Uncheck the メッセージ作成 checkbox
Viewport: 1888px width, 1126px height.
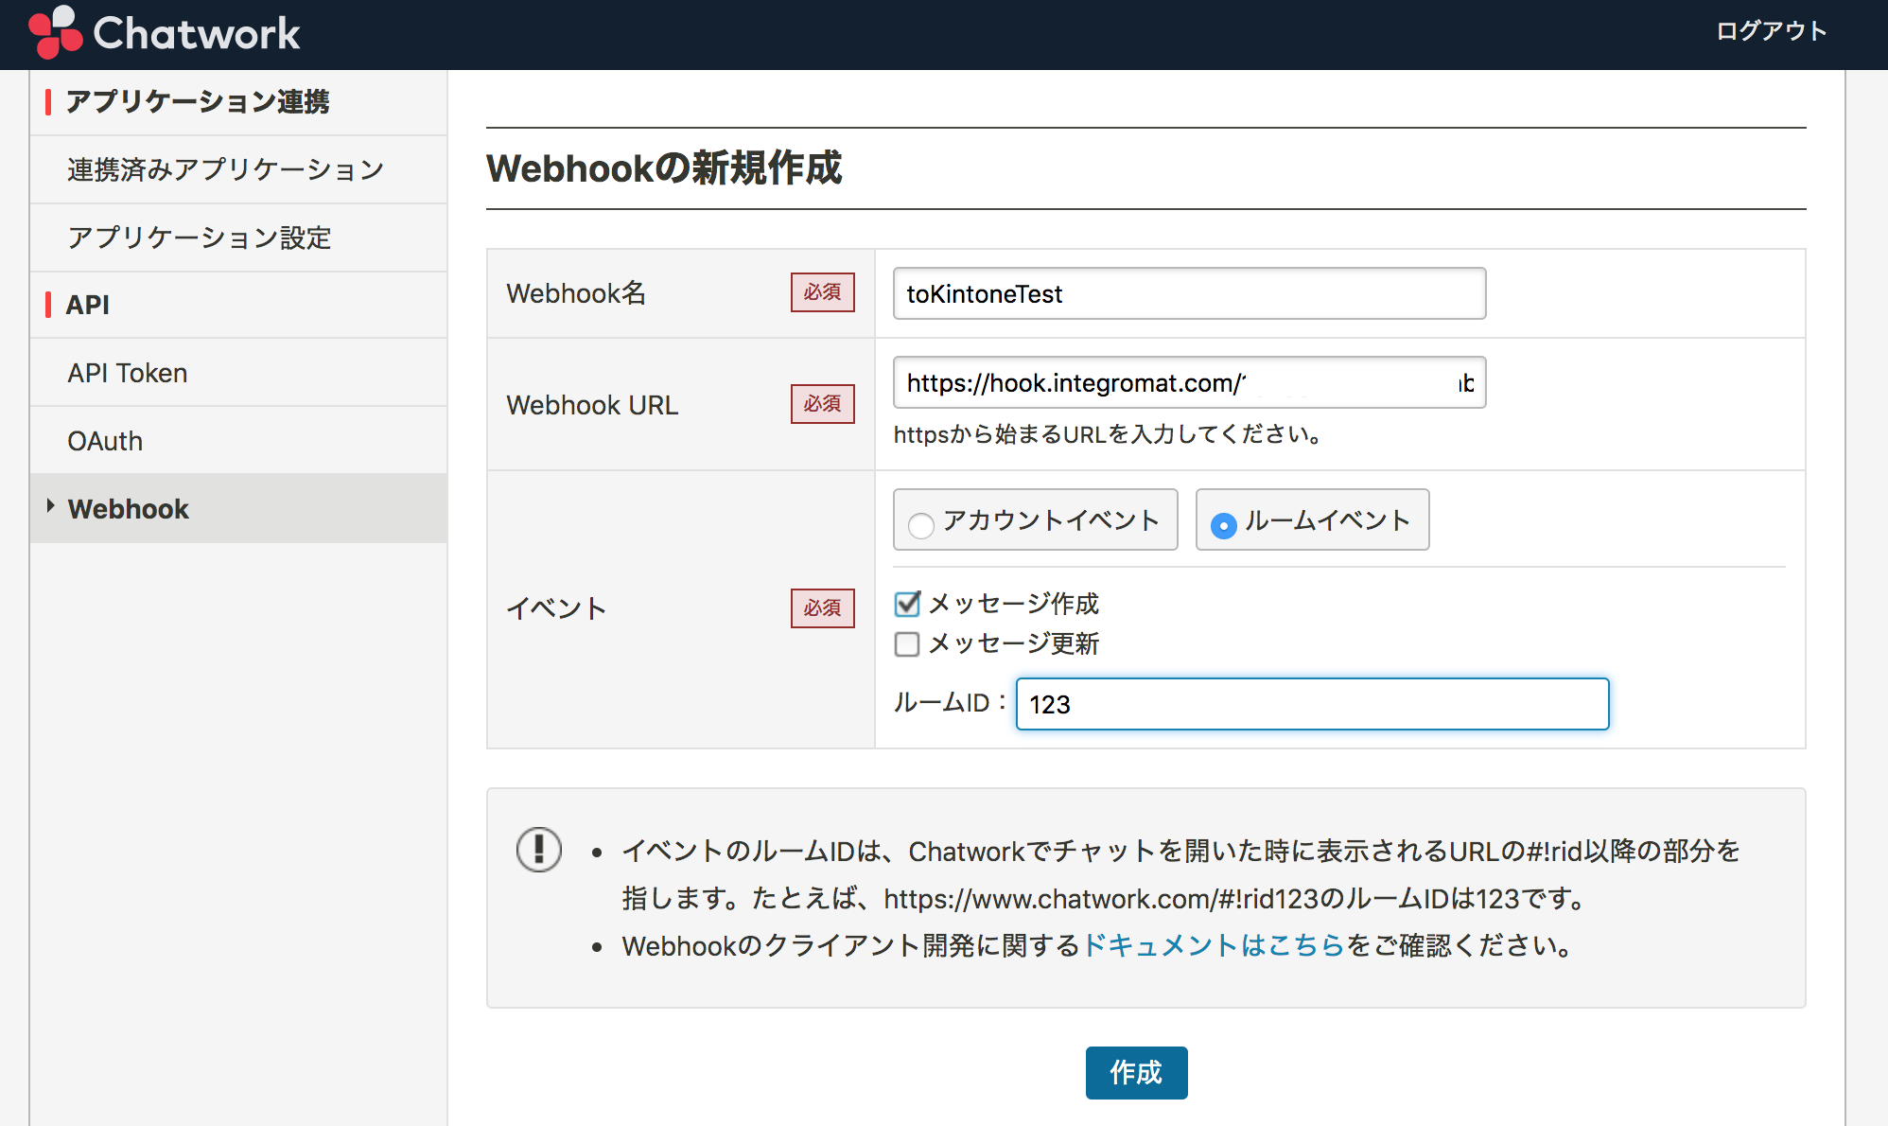907,604
